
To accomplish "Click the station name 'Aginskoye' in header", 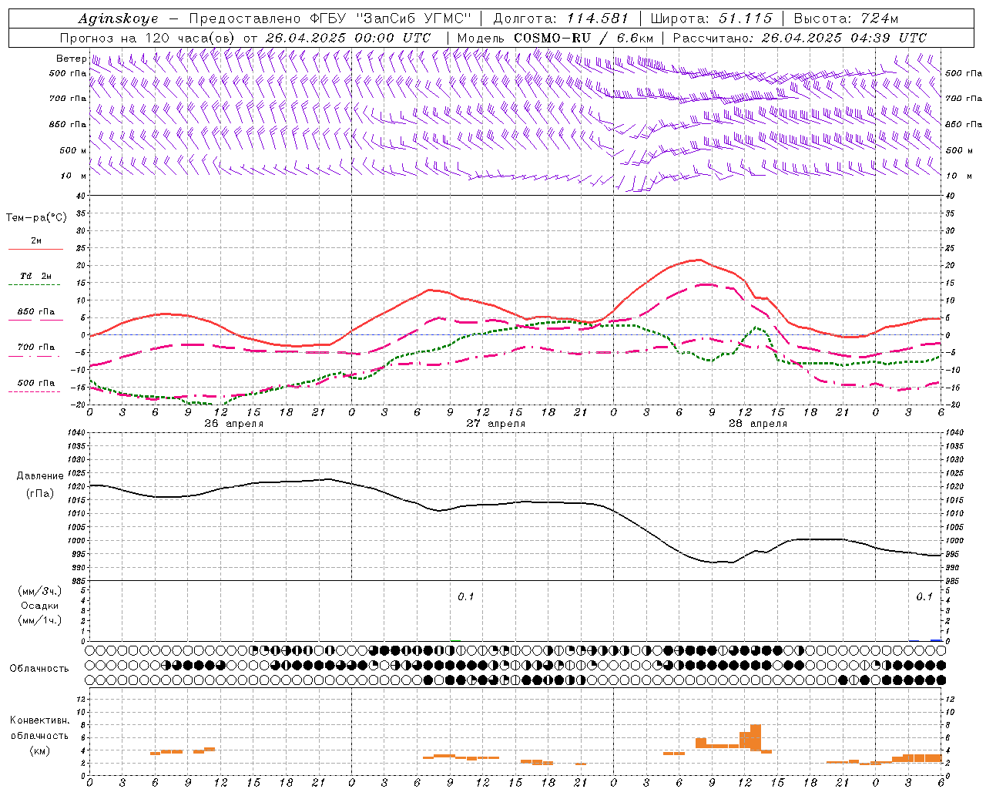I will click(x=118, y=18).
